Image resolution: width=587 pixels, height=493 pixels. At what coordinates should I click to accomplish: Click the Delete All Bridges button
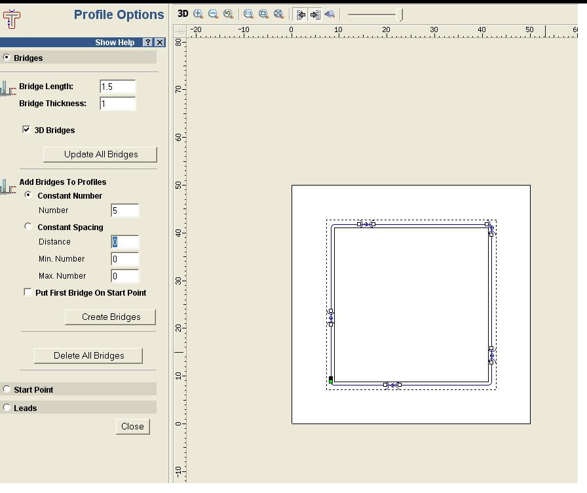88,355
